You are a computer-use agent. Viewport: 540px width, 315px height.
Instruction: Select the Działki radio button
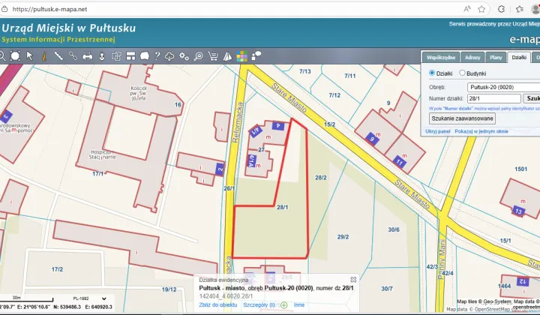pyautogui.click(x=432, y=73)
